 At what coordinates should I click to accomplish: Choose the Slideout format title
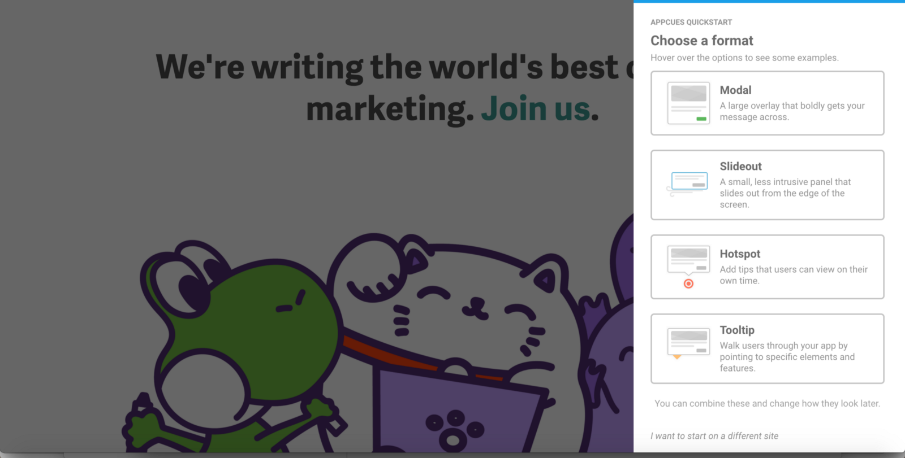740,167
